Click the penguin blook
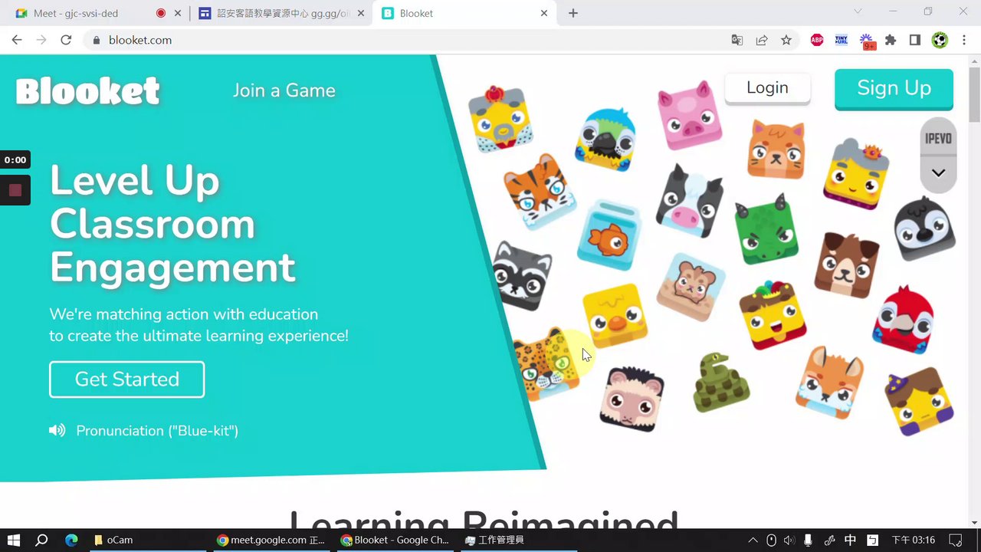The image size is (981, 552). (925, 228)
